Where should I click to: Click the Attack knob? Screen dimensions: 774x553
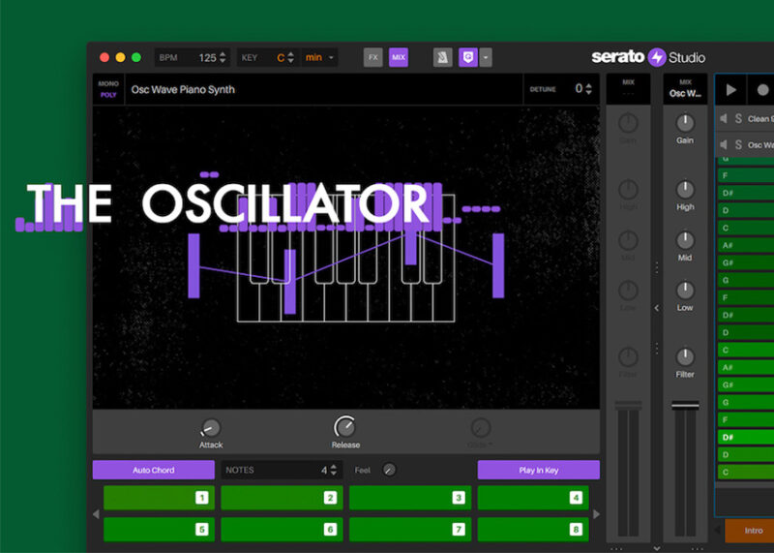(x=211, y=428)
